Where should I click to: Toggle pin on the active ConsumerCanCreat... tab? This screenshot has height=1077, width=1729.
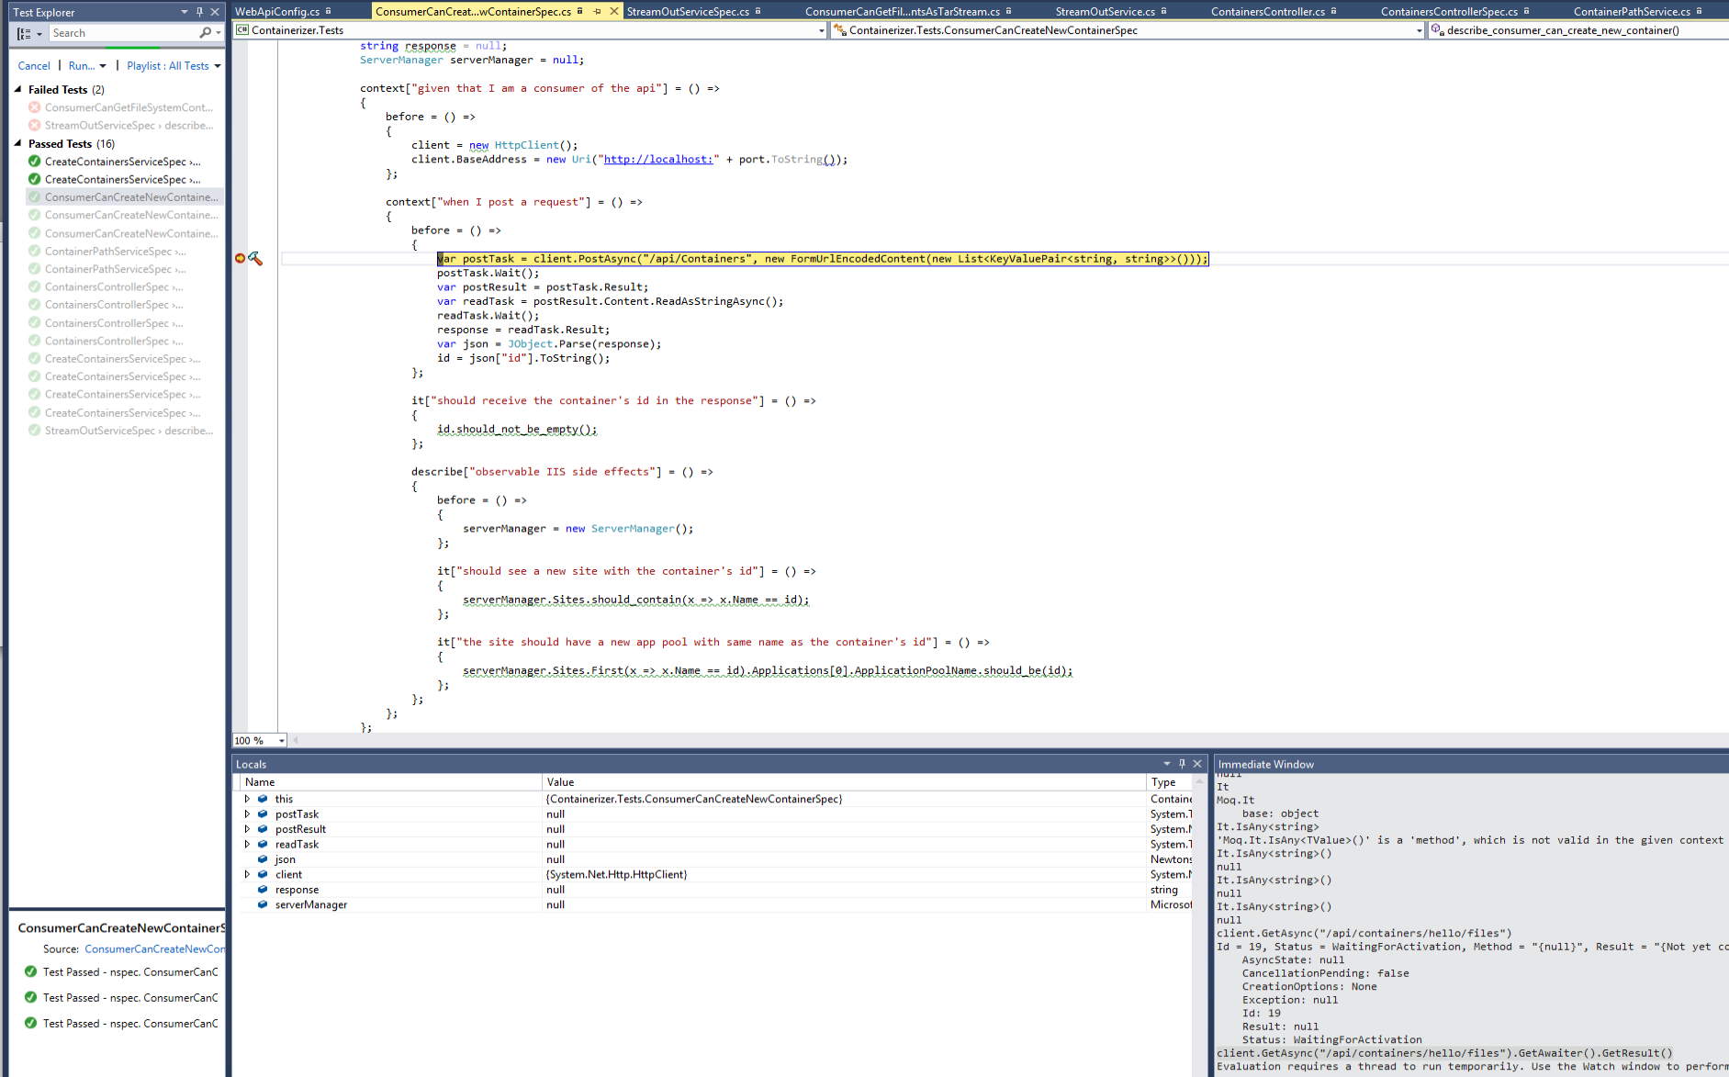coord(597,12)
